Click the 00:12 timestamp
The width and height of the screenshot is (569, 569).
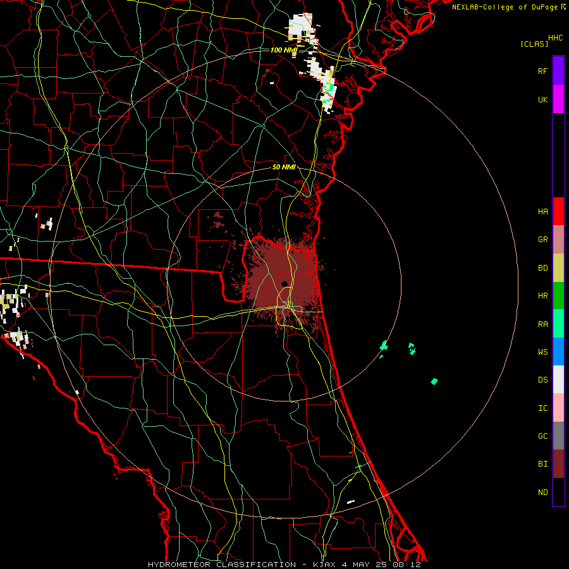(x=407, y=565)
